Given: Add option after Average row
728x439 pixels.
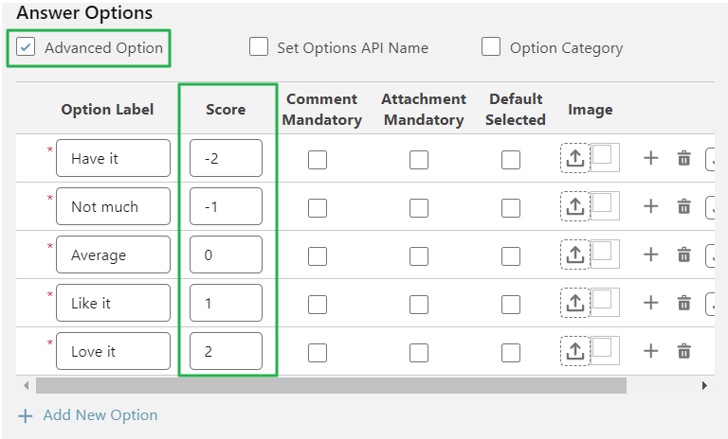Looking at the screenshot, I should tap(651, 255).
